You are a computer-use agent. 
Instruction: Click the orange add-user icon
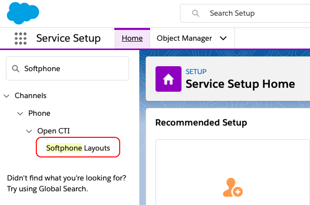point(232,187)
